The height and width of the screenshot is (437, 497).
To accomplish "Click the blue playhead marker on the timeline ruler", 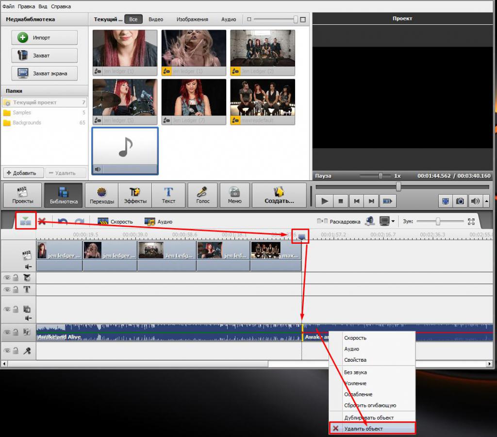I will [301, 237].
